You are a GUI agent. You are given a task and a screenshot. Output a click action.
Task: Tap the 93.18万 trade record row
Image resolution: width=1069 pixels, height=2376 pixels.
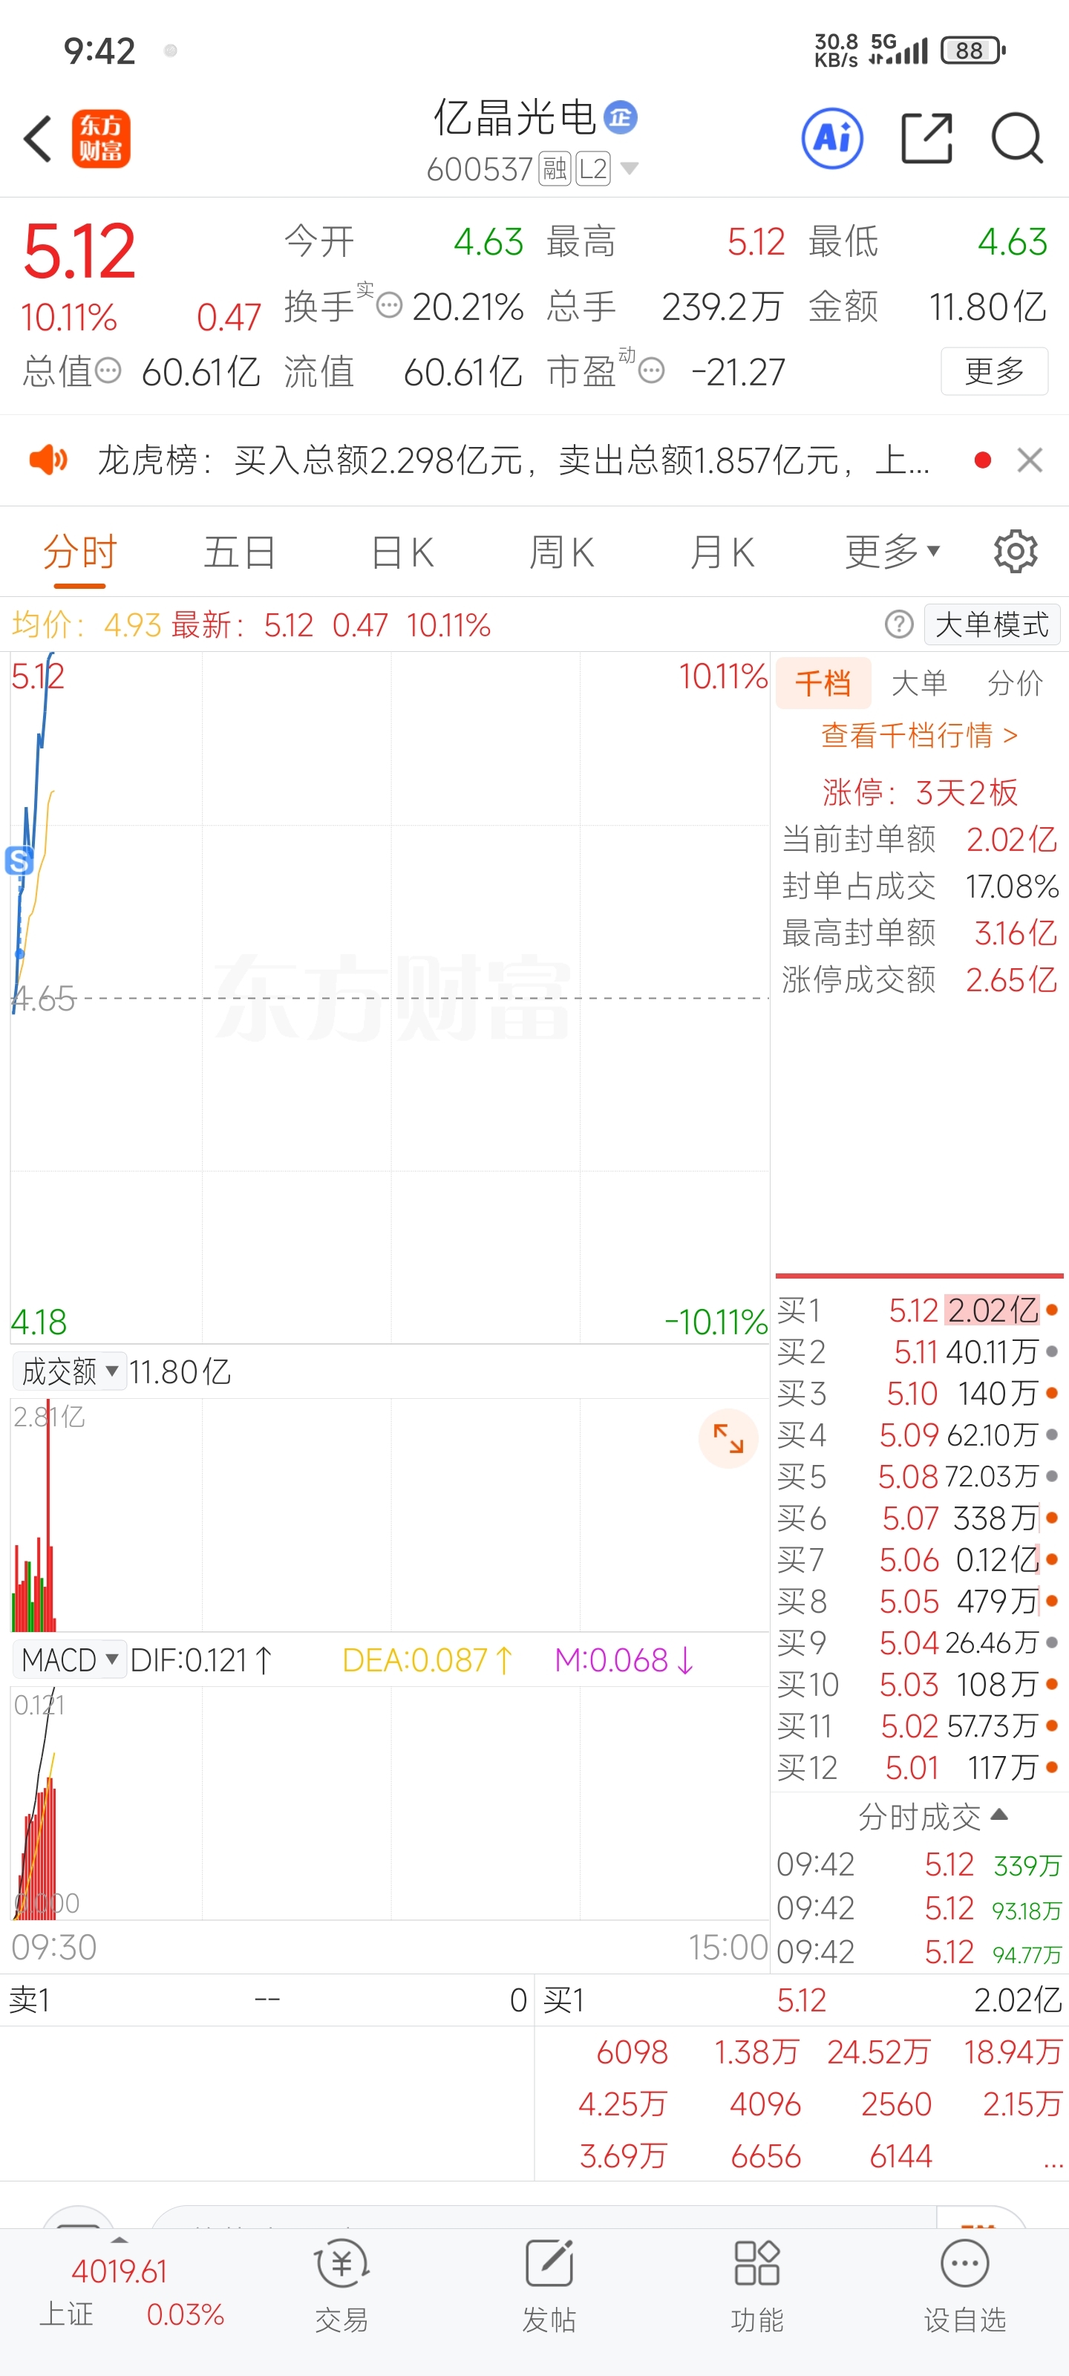tap(918, 1907)
